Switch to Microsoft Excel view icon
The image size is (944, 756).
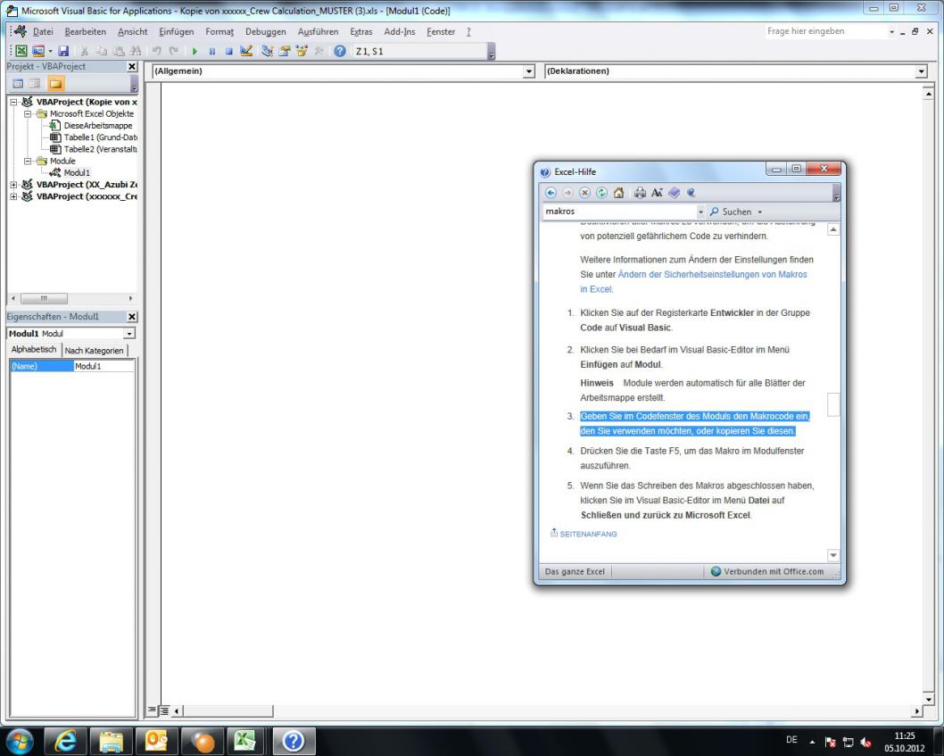pos(21,51)
